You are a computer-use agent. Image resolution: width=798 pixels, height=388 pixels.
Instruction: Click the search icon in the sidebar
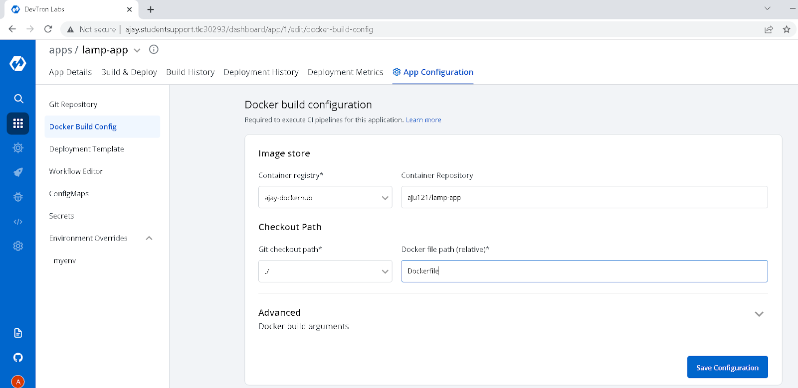tap(18, 99)
